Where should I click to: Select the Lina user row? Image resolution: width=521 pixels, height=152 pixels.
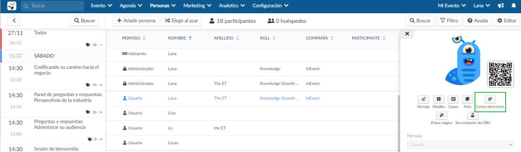252,113
